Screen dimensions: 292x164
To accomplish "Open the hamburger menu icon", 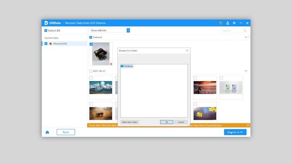I will coord(234,23).
